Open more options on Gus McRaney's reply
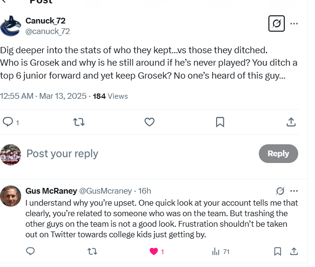The width and height of the screenshot is (315, 267). click(294, 191)
